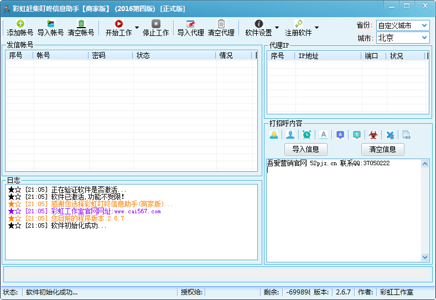
Task: Click the 清空代理 trash icon
Action: [221, 24]
